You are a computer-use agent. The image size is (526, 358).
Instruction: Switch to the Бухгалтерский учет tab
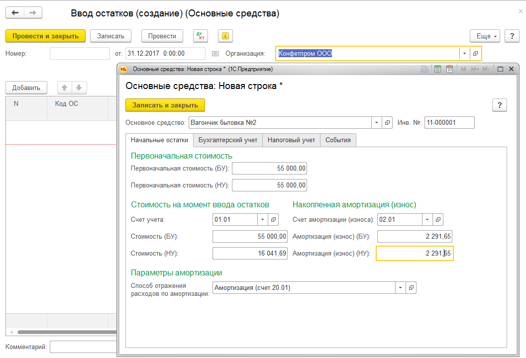tap(227, 140)
